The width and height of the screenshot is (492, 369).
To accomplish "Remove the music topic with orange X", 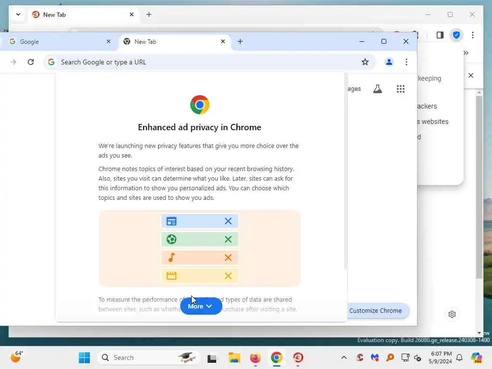I will (228, 258).
